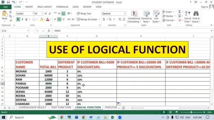
Task: Open Cell Styles dropdown
Action: tap(156, 17)
